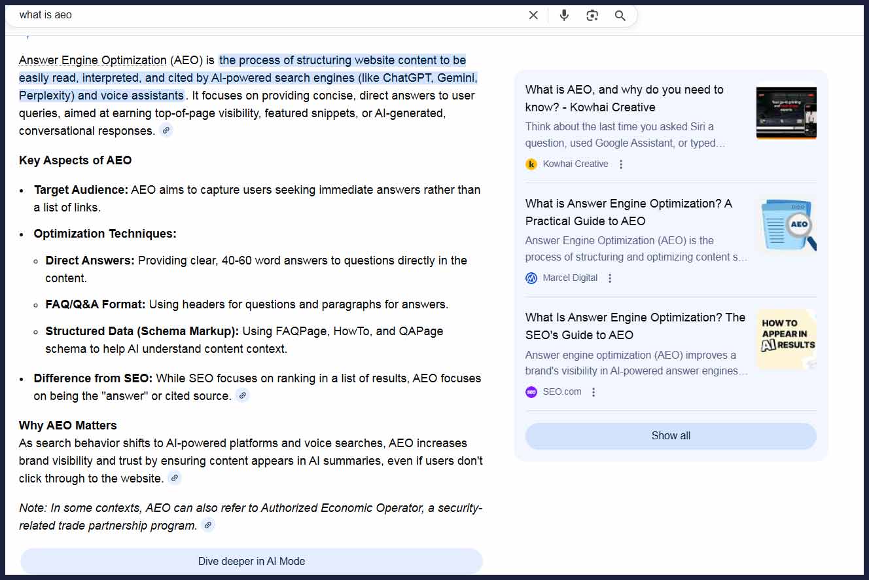
Task: Click the 'Optimization Techniques:' bullet label
Action: (x=105, y=234)
